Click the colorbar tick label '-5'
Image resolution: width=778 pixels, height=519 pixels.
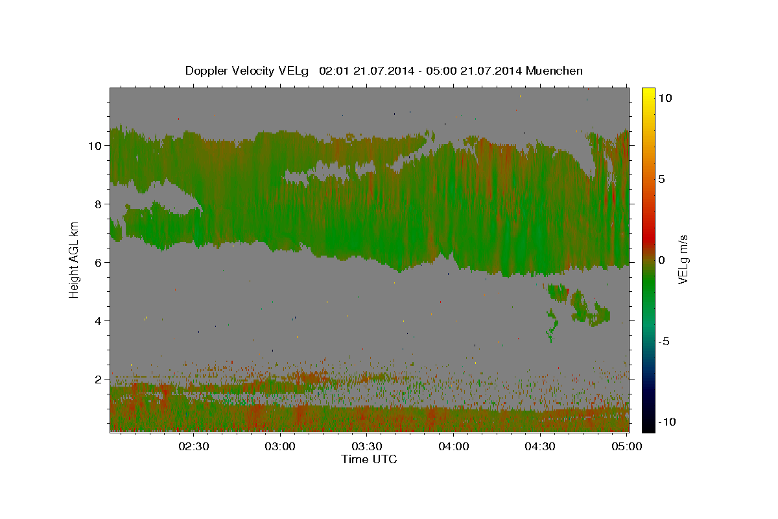tap(664, 341)
